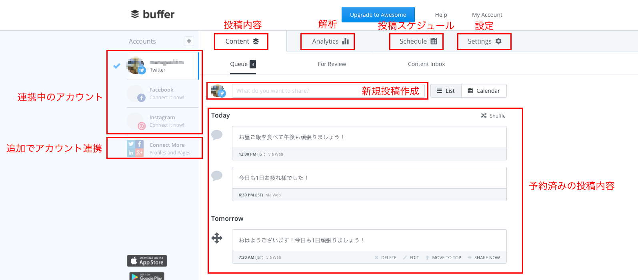Toggle the selected Twitter account checkmark
The width and height of the screenshot is (638, 280).
pyautogui.click(x=117, y=66)
